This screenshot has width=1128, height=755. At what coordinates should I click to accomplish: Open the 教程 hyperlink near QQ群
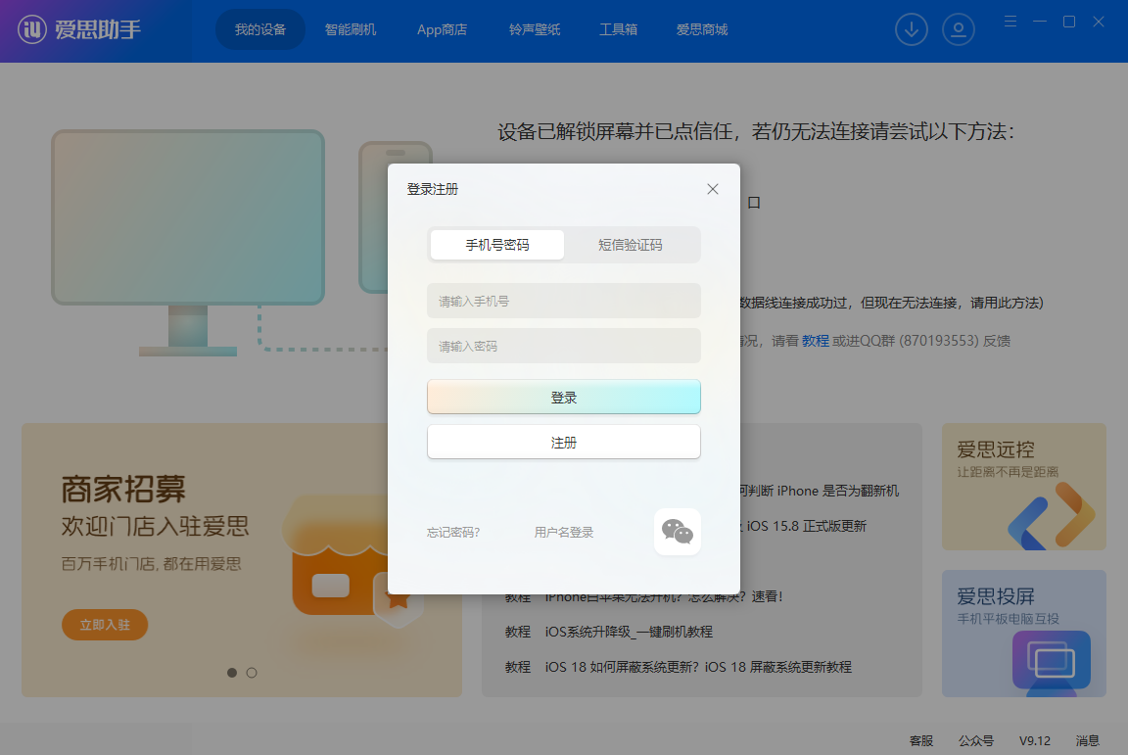(x=816, y=341)
